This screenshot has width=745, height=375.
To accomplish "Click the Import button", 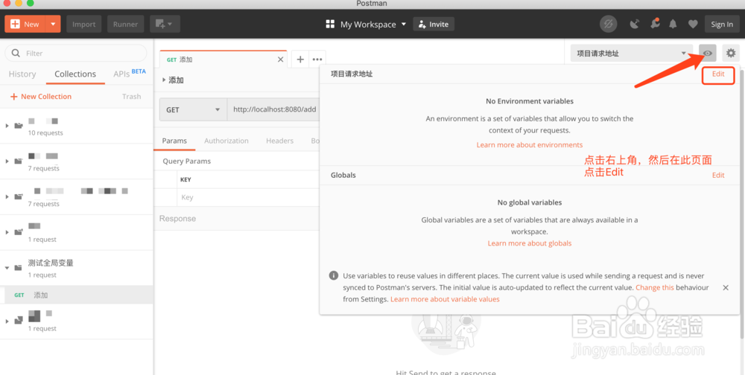I will [83, 24].
